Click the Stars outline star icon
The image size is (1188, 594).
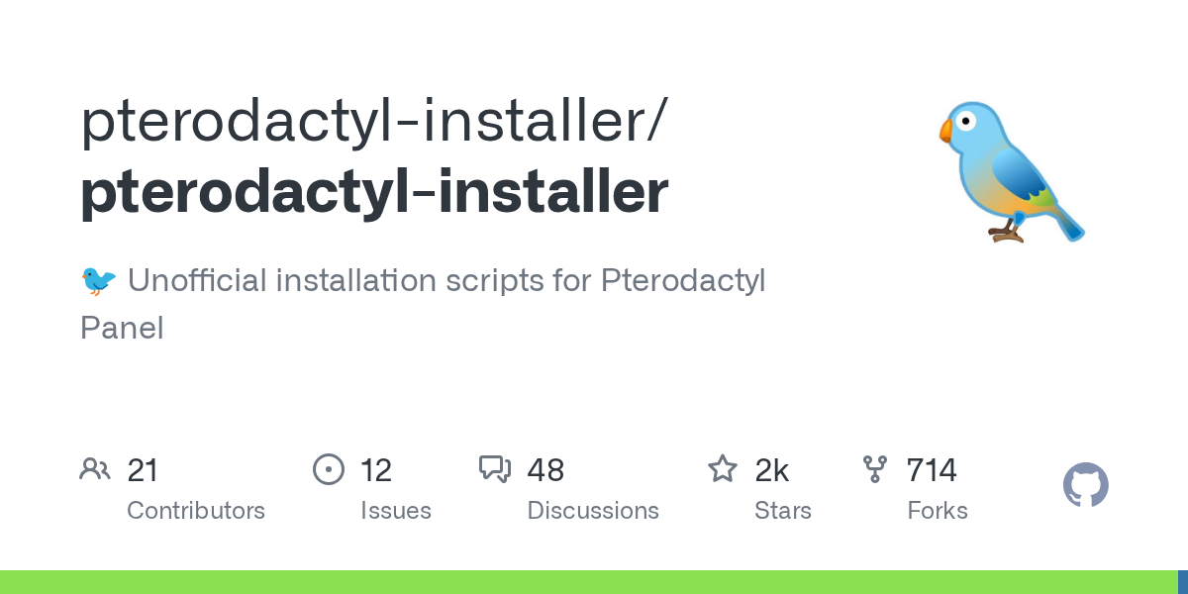pos(723,469)
